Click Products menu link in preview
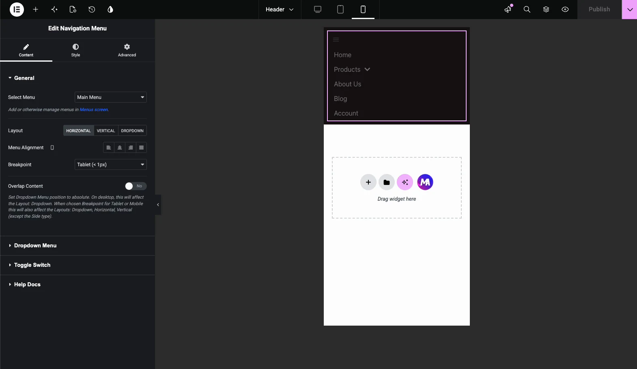The width and height of the screenshot is (637, 369). 347,69
